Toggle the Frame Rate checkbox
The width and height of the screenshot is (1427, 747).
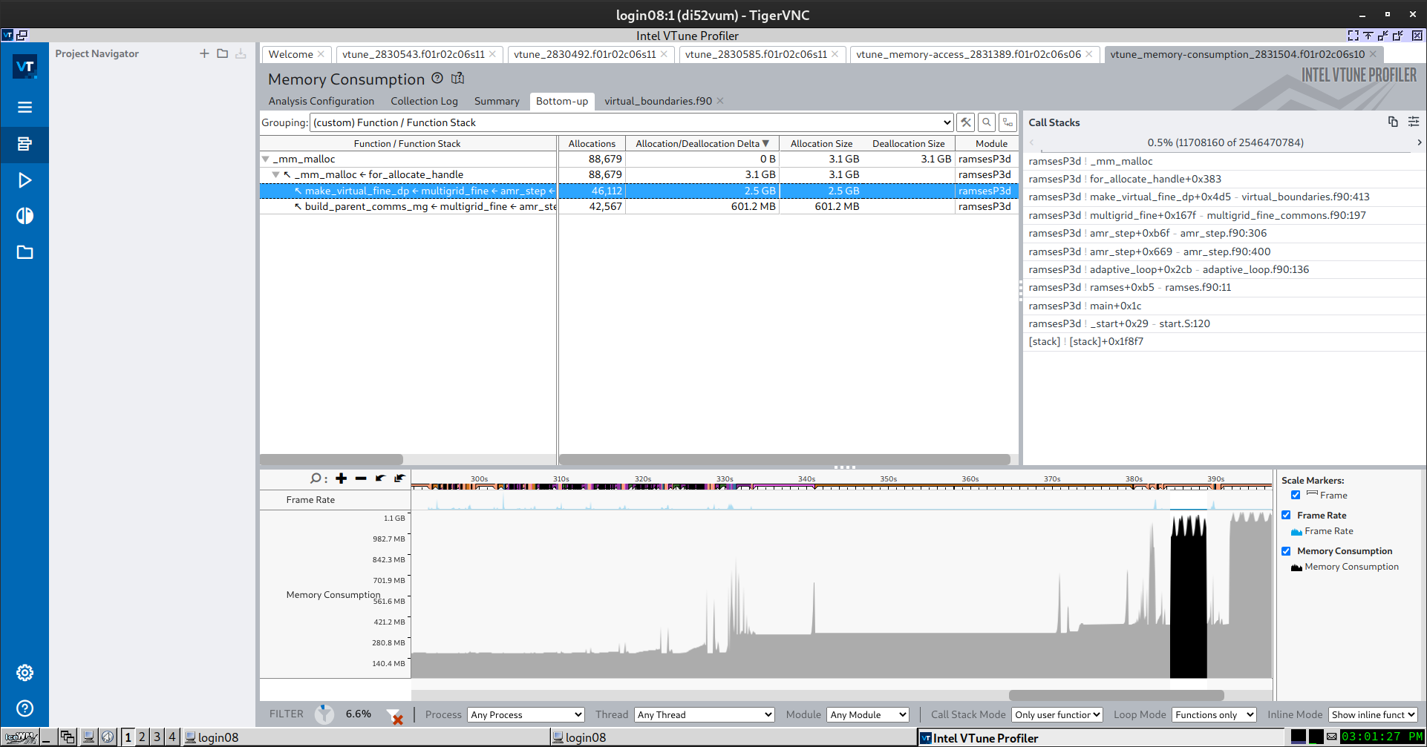point(1286,515)
